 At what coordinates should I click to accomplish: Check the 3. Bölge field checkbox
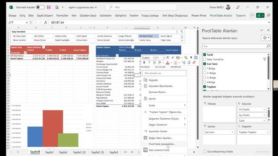click(205, 78)
